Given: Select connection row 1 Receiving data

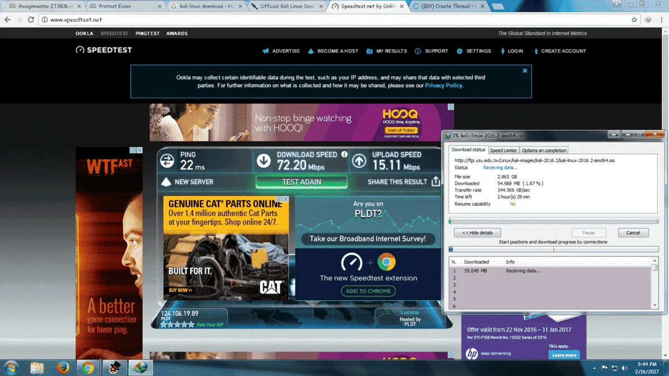Looking at the screenshot, I should pyautogui.click(x=550, y=271).
